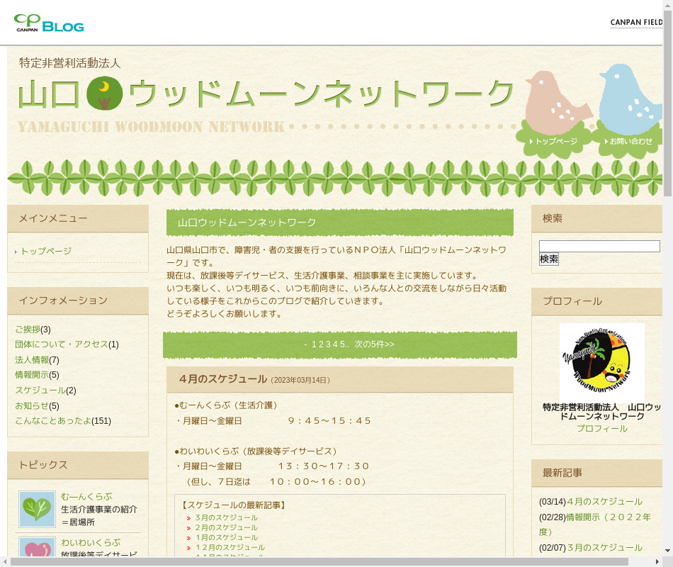Open the こんなことあったよ category

click(x=53, y=421)
